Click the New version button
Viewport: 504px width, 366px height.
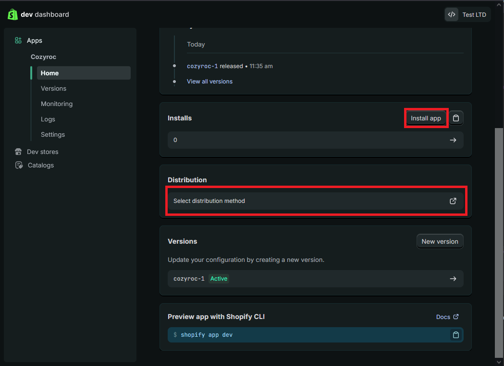(x=440, y=241)
